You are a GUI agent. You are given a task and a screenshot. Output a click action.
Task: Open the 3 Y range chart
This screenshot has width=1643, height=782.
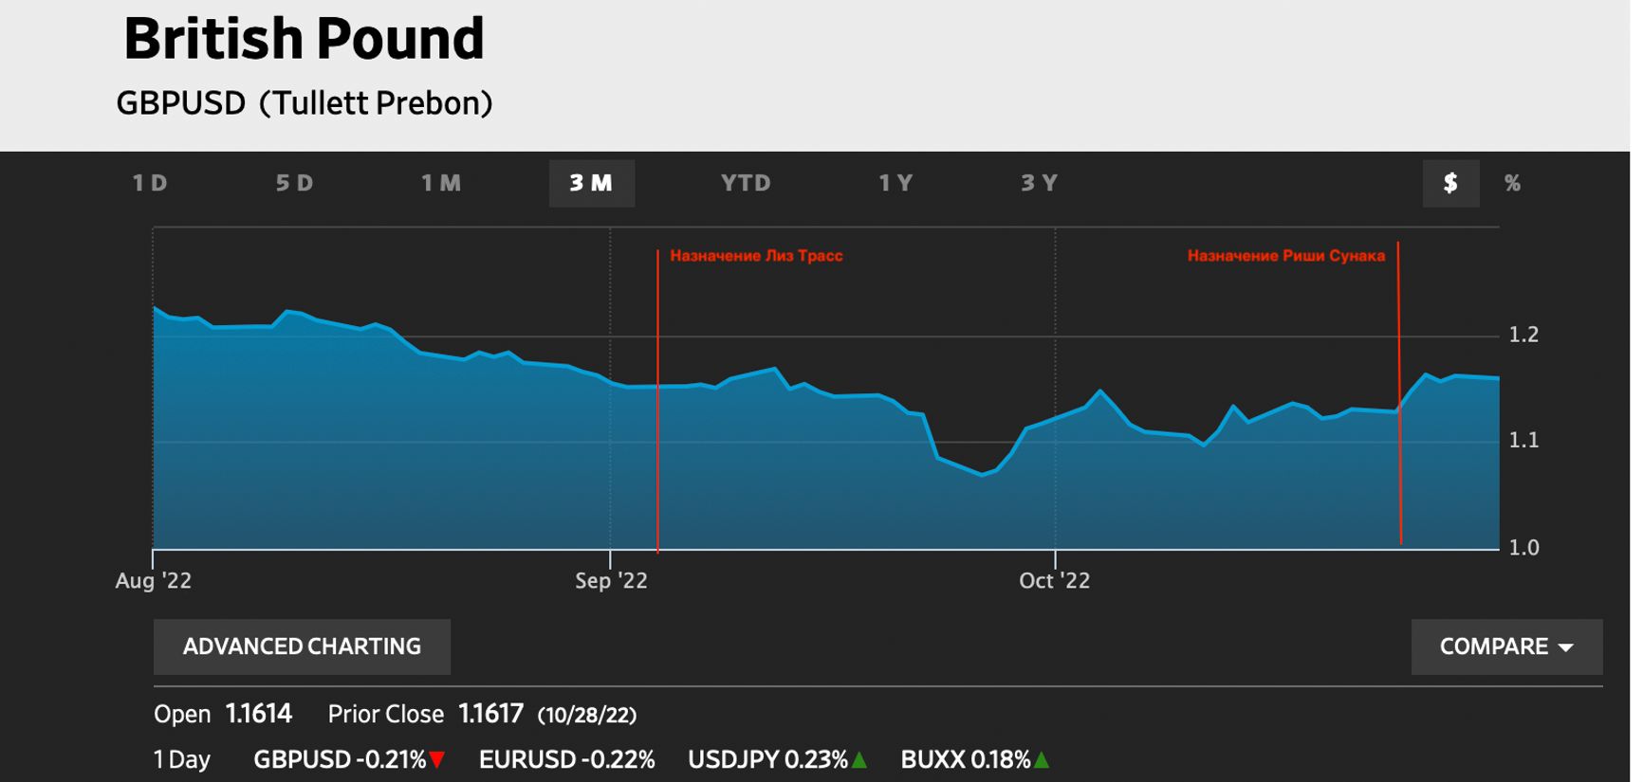pyautogui.click(x=1039, y=183)
